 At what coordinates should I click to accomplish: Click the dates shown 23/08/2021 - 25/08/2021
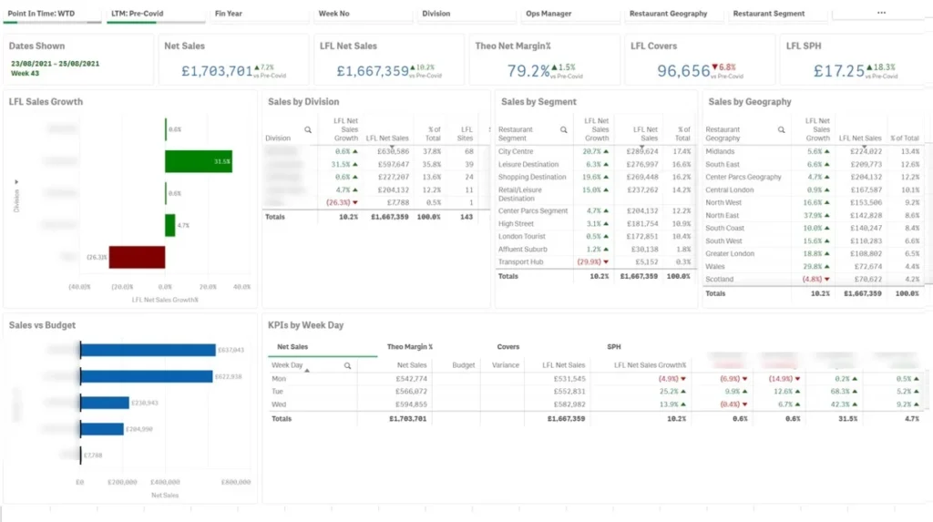[55, 64]
